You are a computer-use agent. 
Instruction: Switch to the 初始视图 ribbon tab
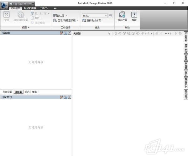(15, 8)
